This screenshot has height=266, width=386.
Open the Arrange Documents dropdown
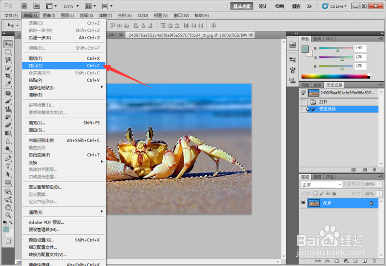pos(90,6)
